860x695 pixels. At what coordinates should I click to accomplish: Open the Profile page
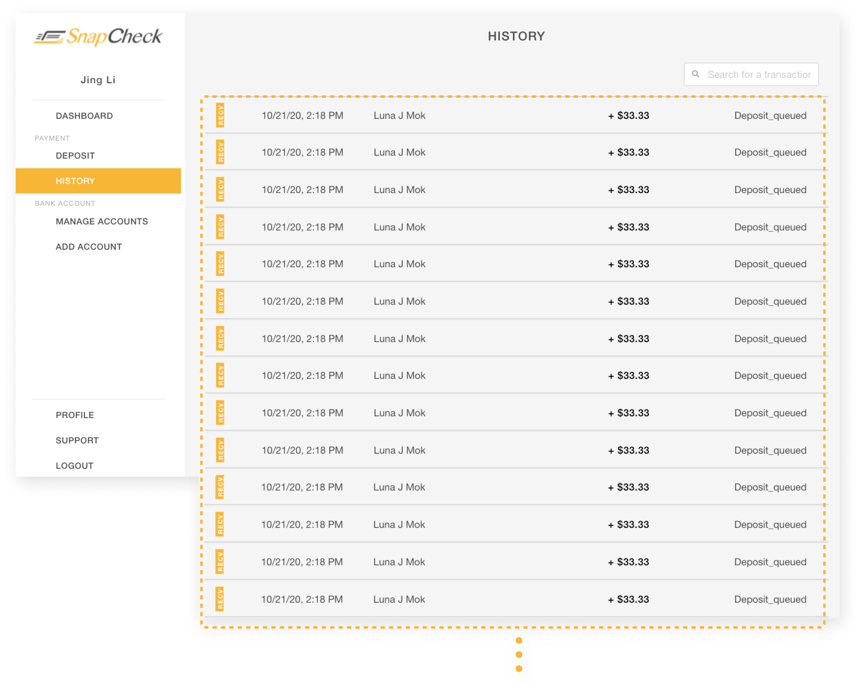75,415
